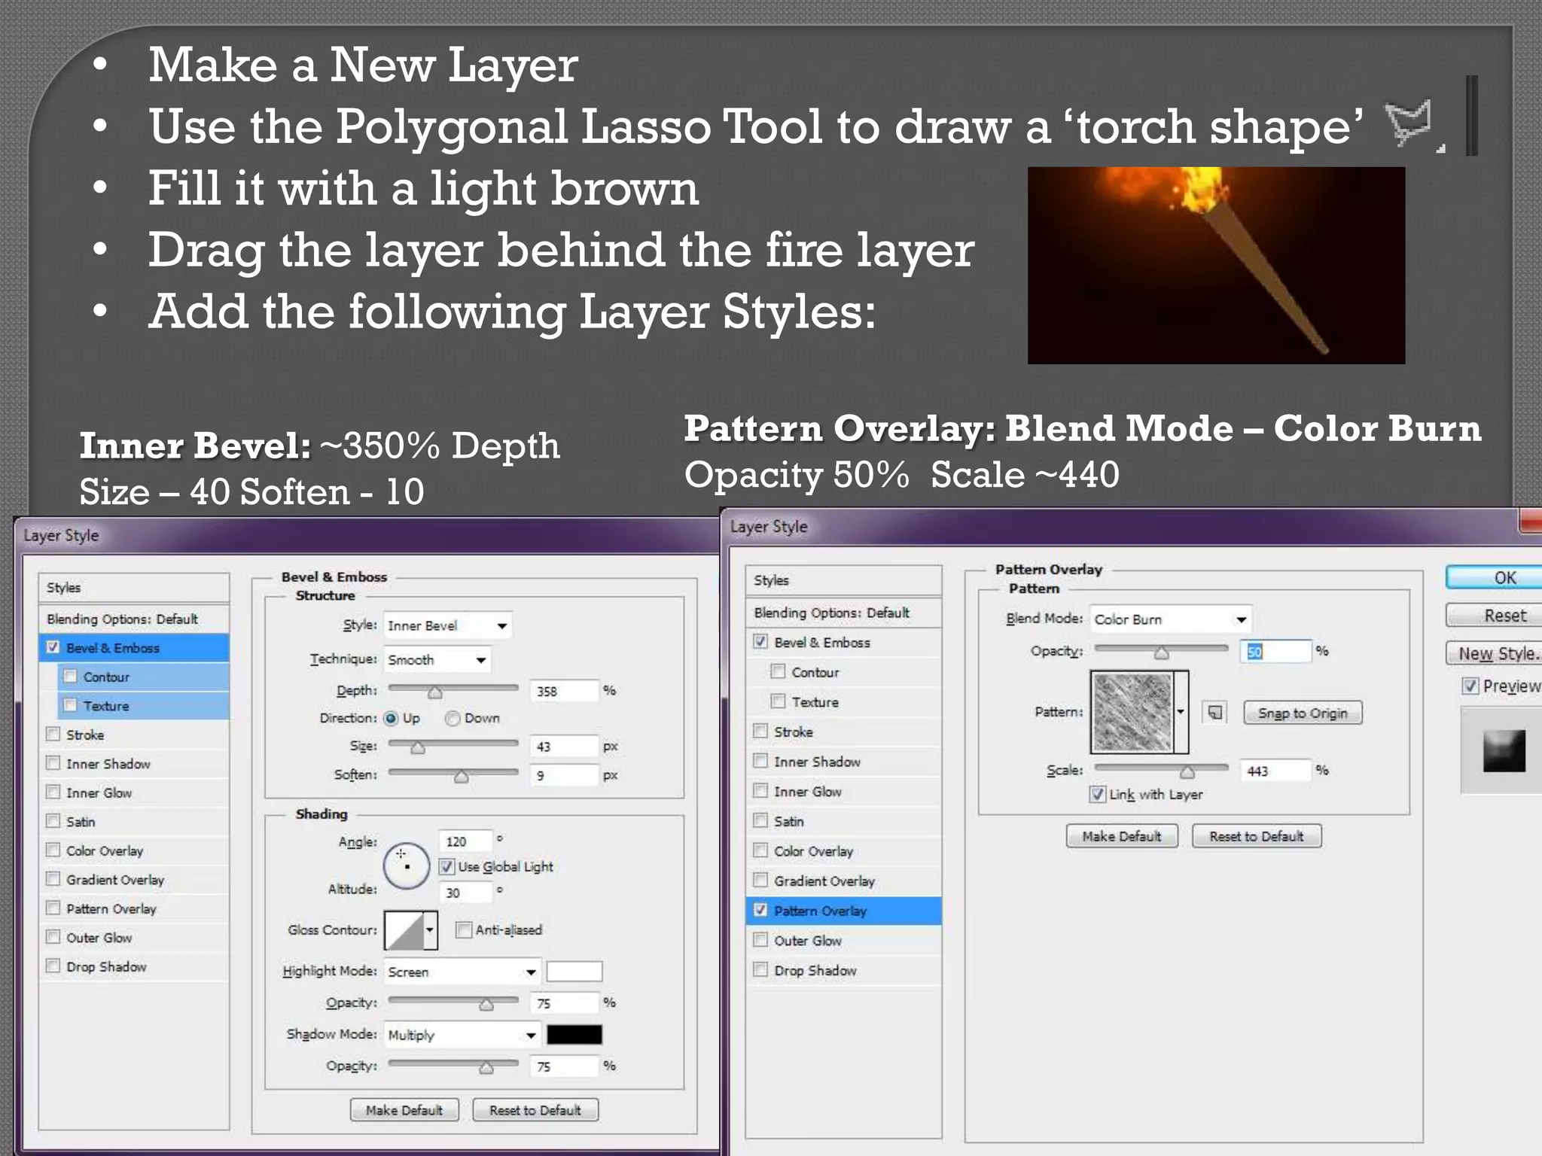Expand the Pattern picker dropdown arrow
The height and width of the screenshot is (1156, 1542).
click(1181, 712)
